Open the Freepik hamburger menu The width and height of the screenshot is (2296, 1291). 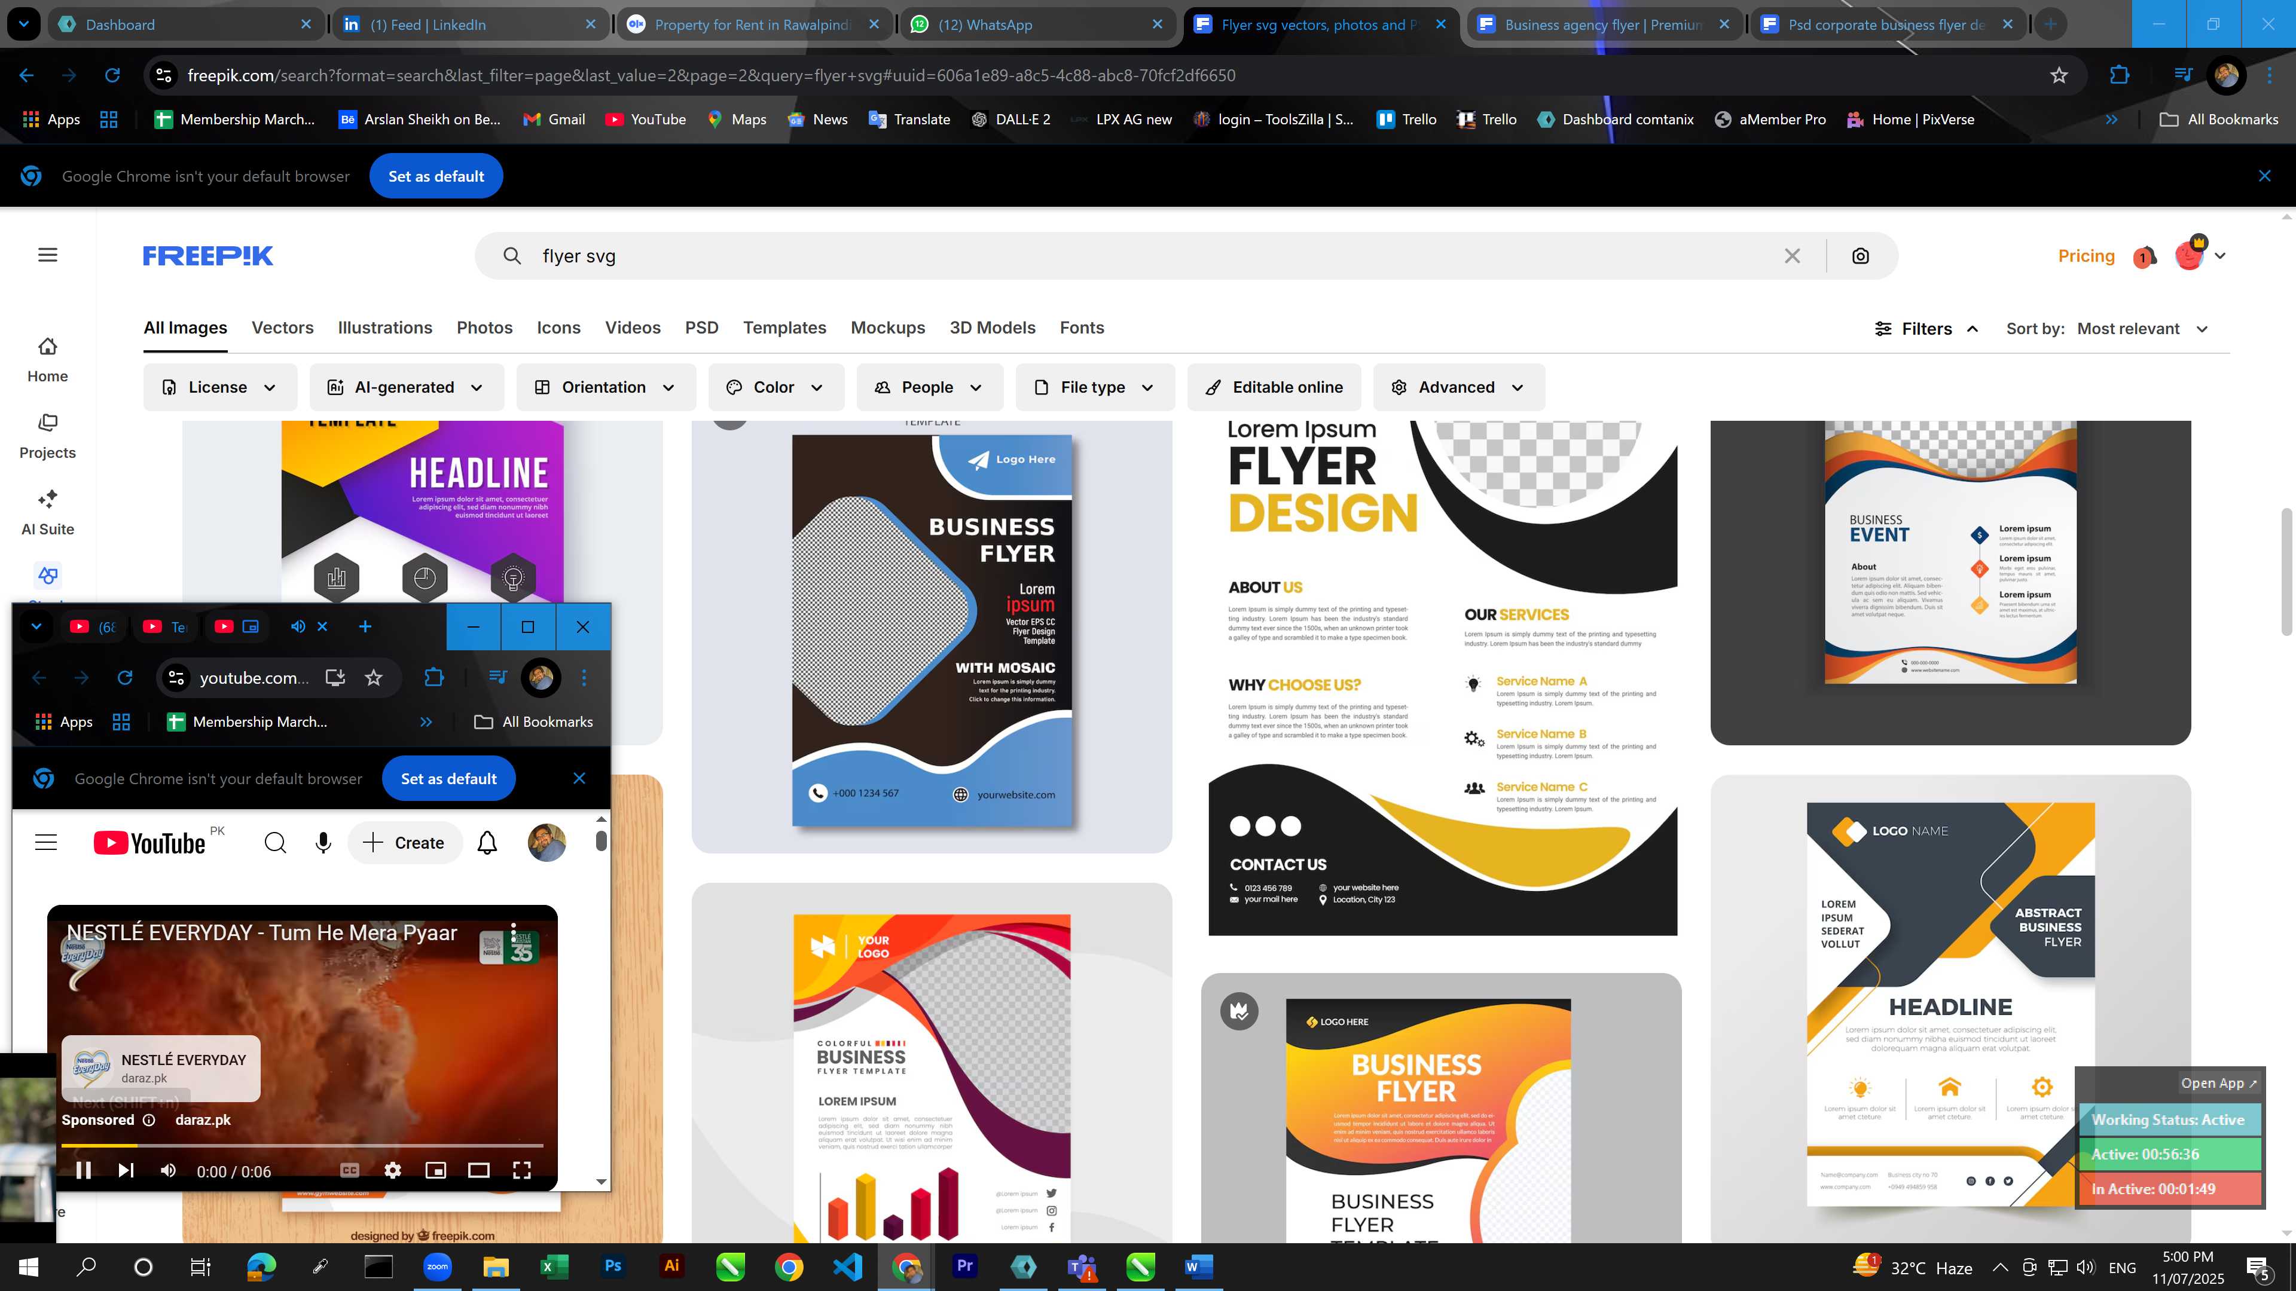[48, 256]
